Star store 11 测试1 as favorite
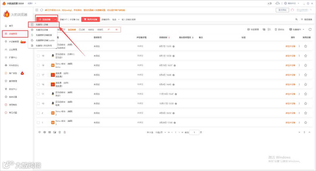Screen dimensions: 316x171 (305, 94)
